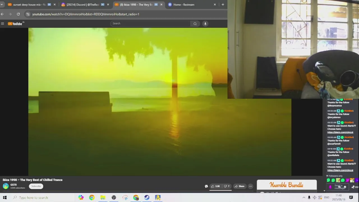Open the blerp.com link in 09:22 AM message
Image resolution: width=359 pixels, height=202 pixels.
pyautogui.click(x=340, y=170)
